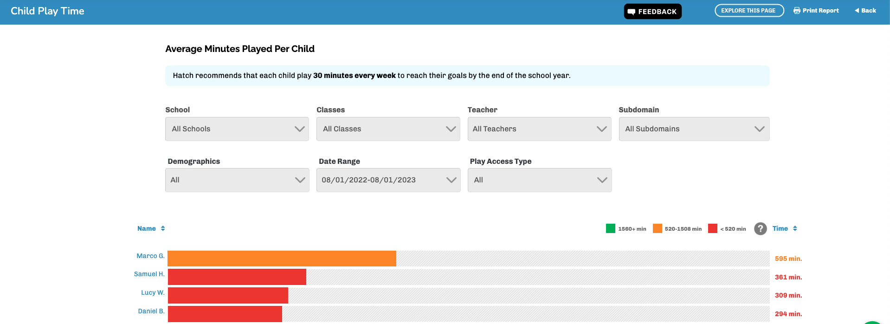Click the green 1560+ min legend swatch

tap(610, 228)
